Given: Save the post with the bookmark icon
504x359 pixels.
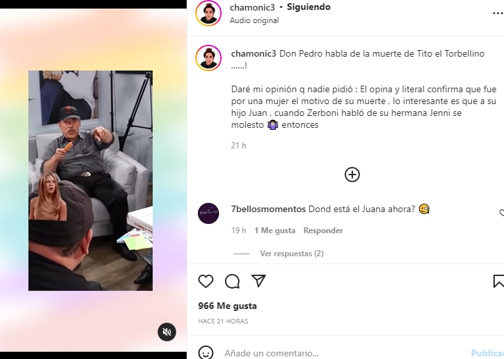Looking at the screenshot, I should click(499, 281).
